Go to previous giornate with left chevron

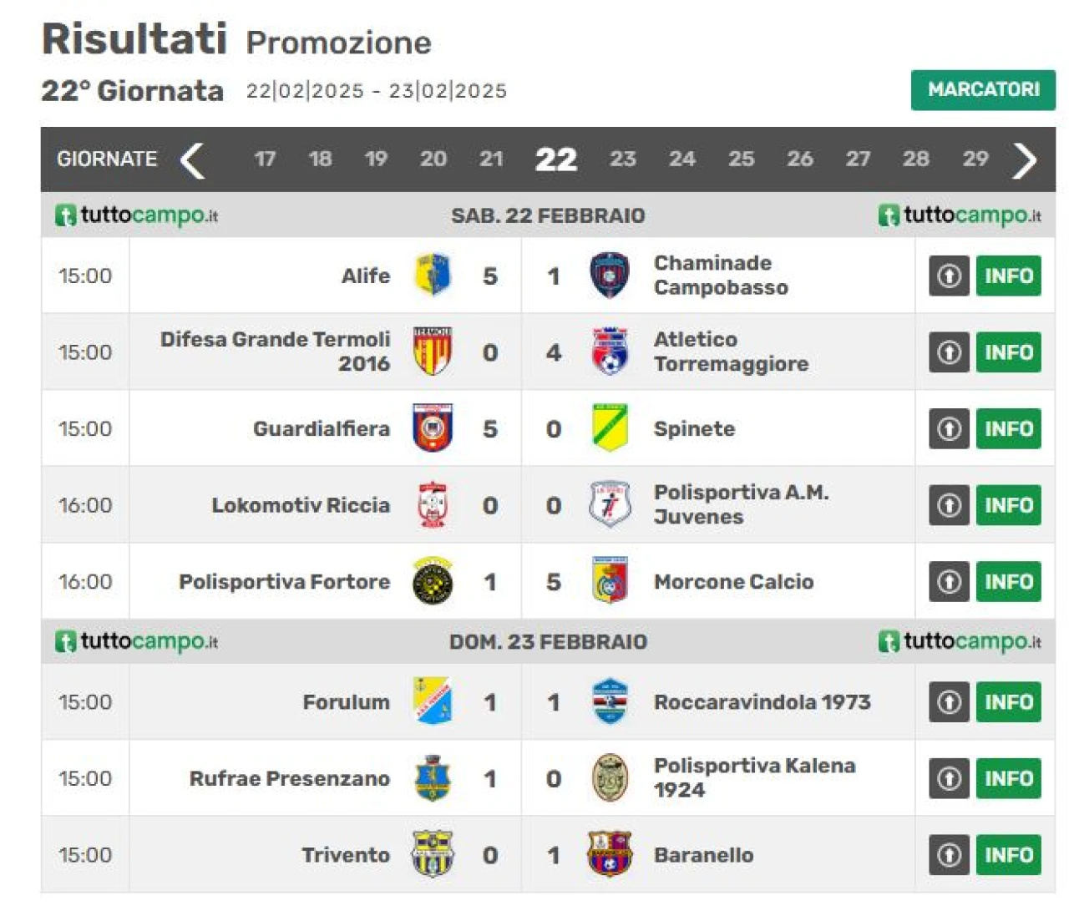coord(192,160)
